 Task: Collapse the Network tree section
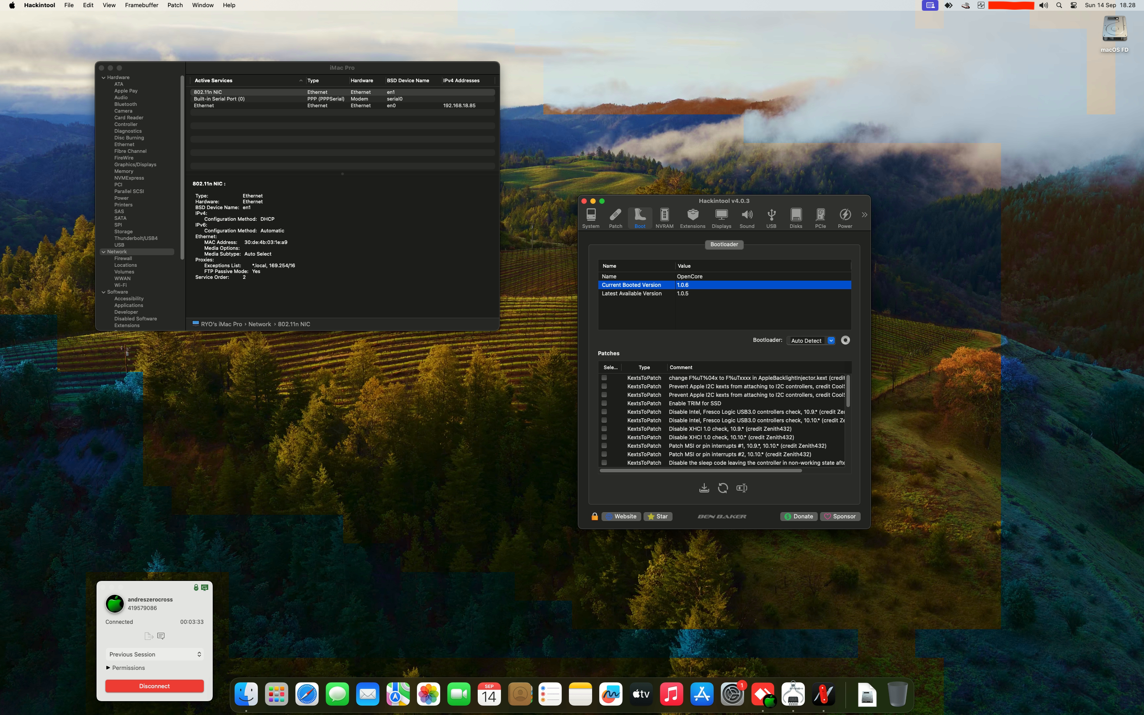(104, 252)
